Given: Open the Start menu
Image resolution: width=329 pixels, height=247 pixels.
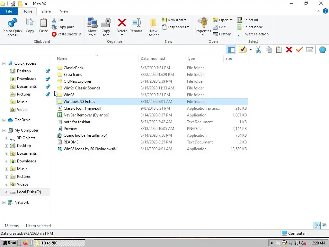Looking at the screenshot, I should tap(9, 243).
